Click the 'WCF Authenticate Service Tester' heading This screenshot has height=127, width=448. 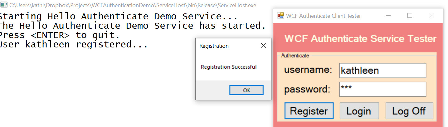[x=360, y=39]
